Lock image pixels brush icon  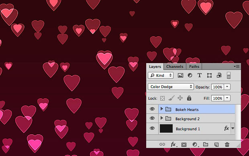(171, 98)
